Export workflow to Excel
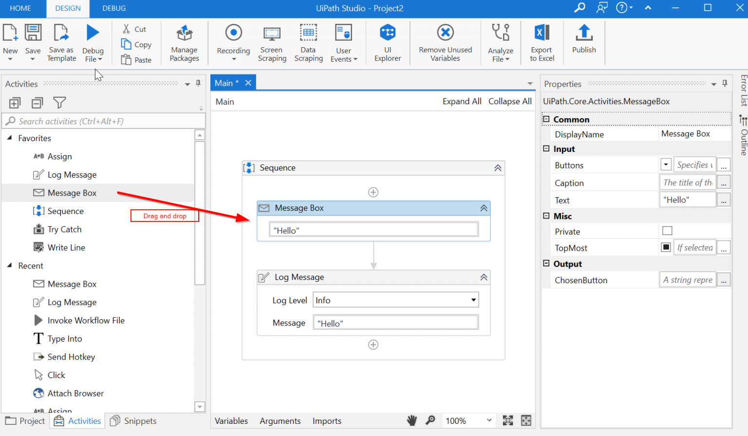Viewport: 748px width, 436px height. click(x=542, y=43)
